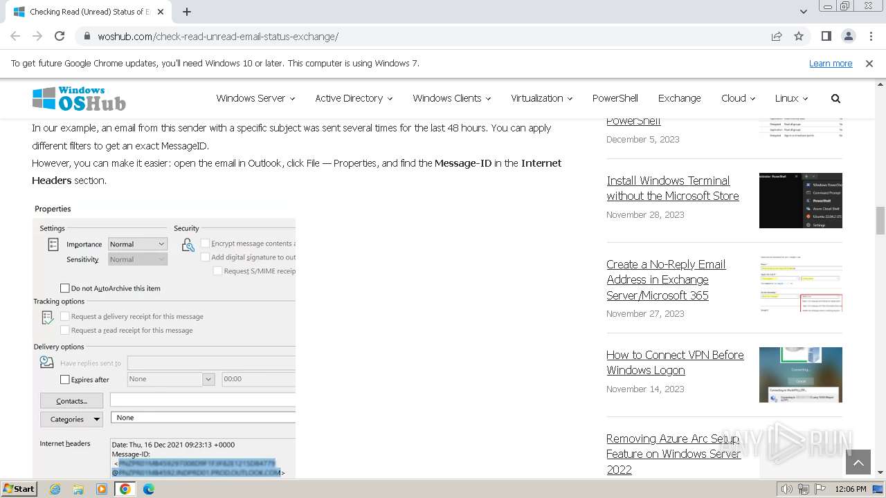Click the Windows OS Hub logo
The image size is (886, 498).
pyautogui.click(x=79, y=98)
